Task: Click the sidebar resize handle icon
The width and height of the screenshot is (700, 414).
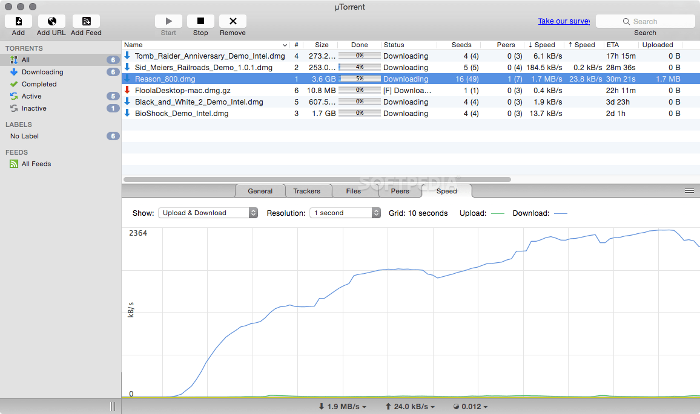Action: point(113,406)
